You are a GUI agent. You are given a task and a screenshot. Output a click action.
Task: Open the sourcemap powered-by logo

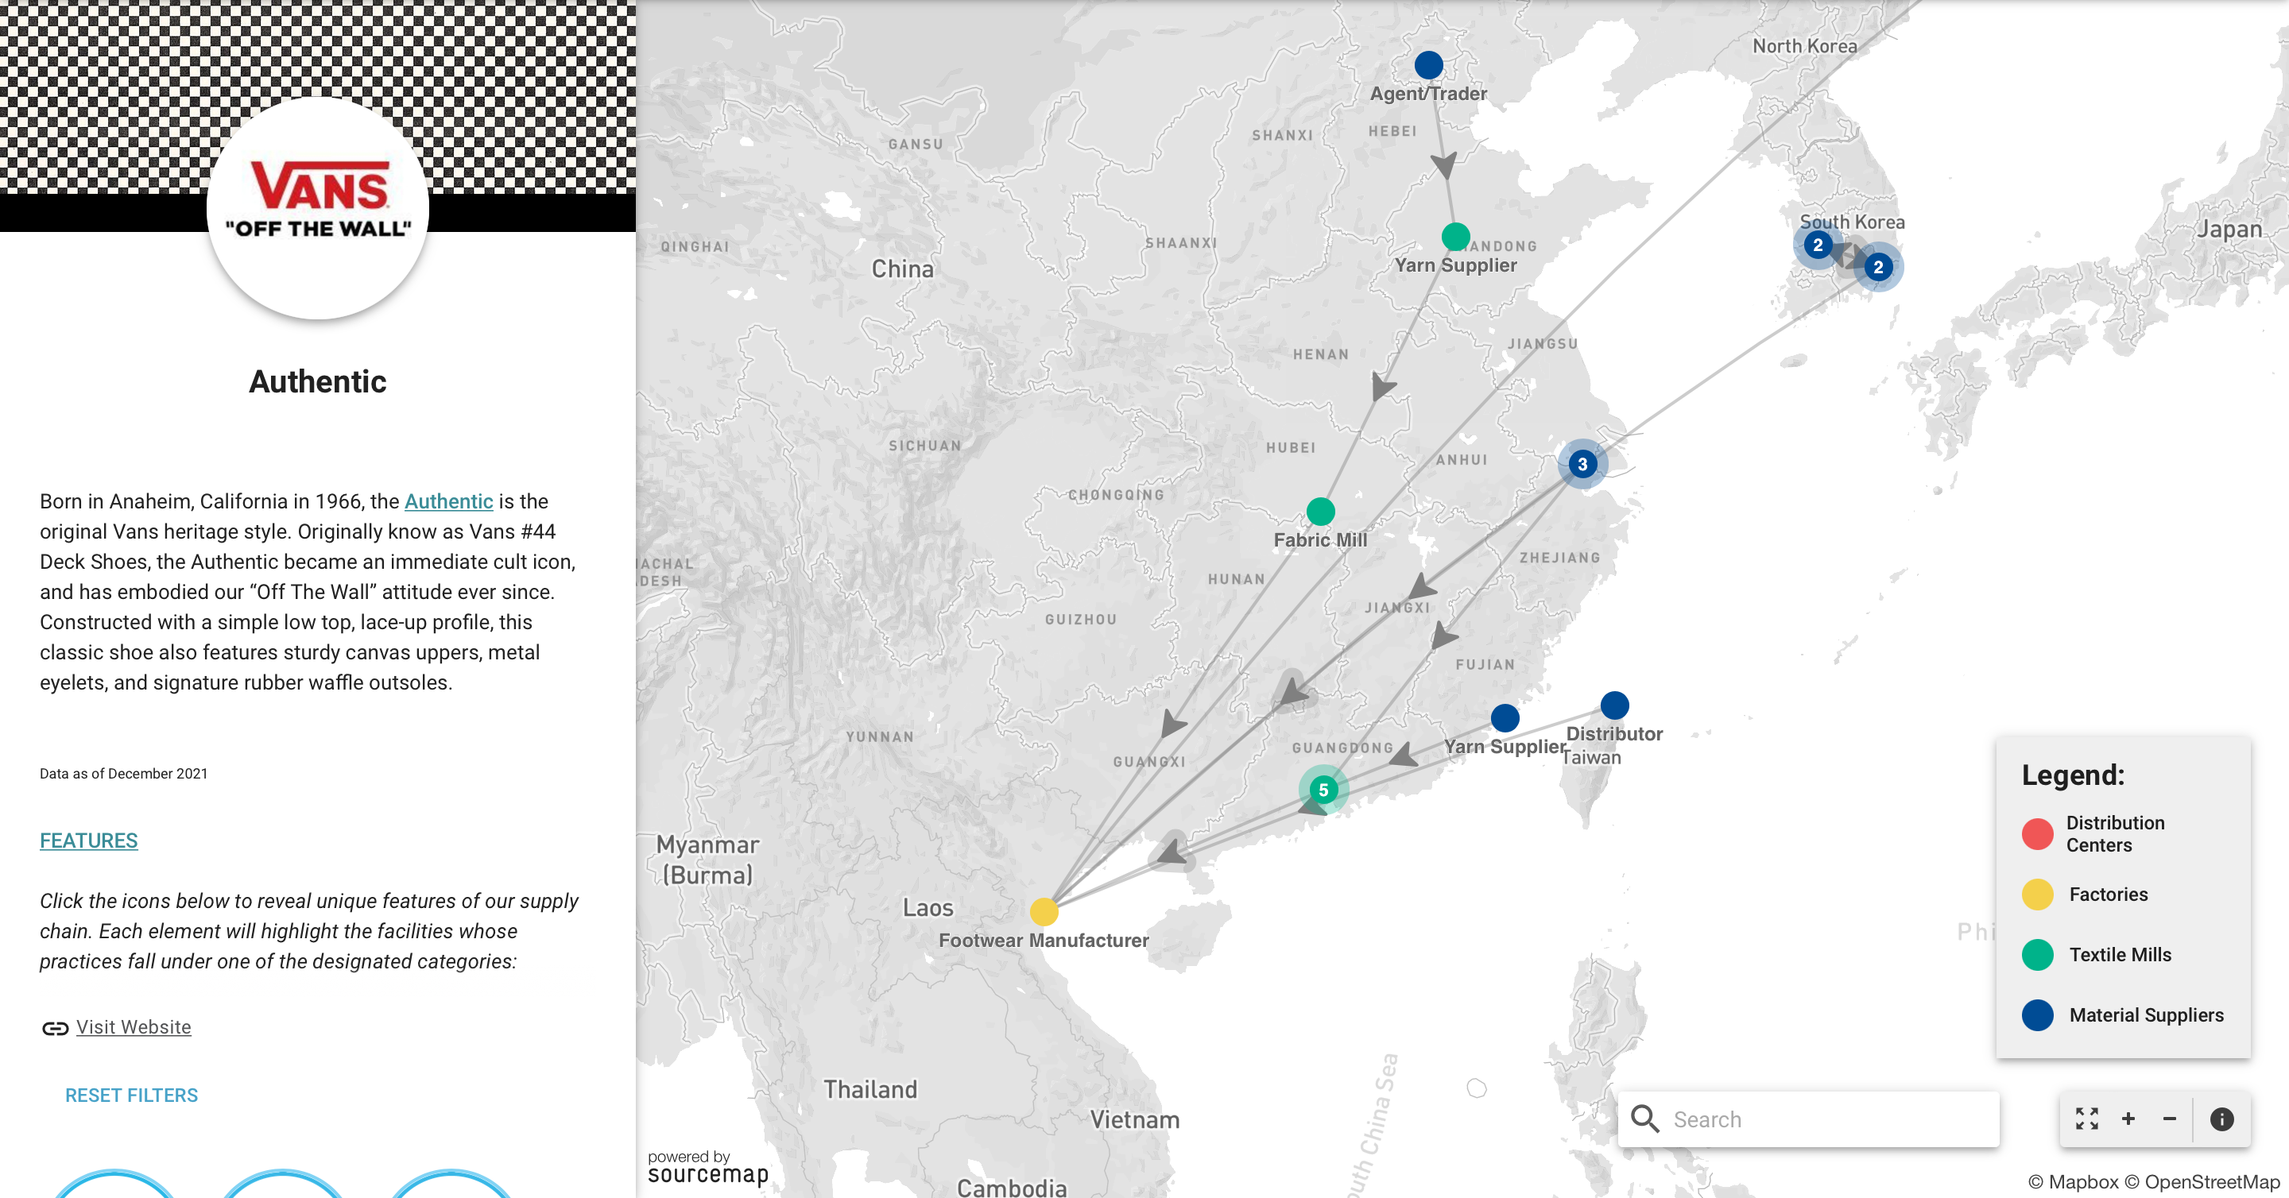tap(707, 1168)
